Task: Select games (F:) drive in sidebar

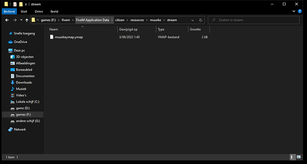Action: (23, 115)
